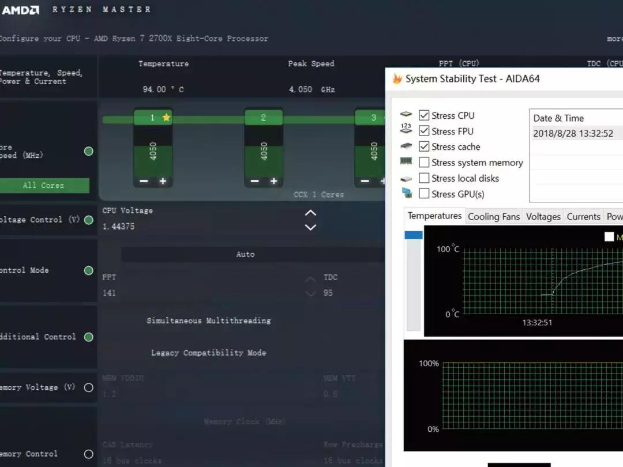Check the Stress GPU(s) option
Viewport: 623px width, 467px height.
pyautogui.click(x=424, y=194)
